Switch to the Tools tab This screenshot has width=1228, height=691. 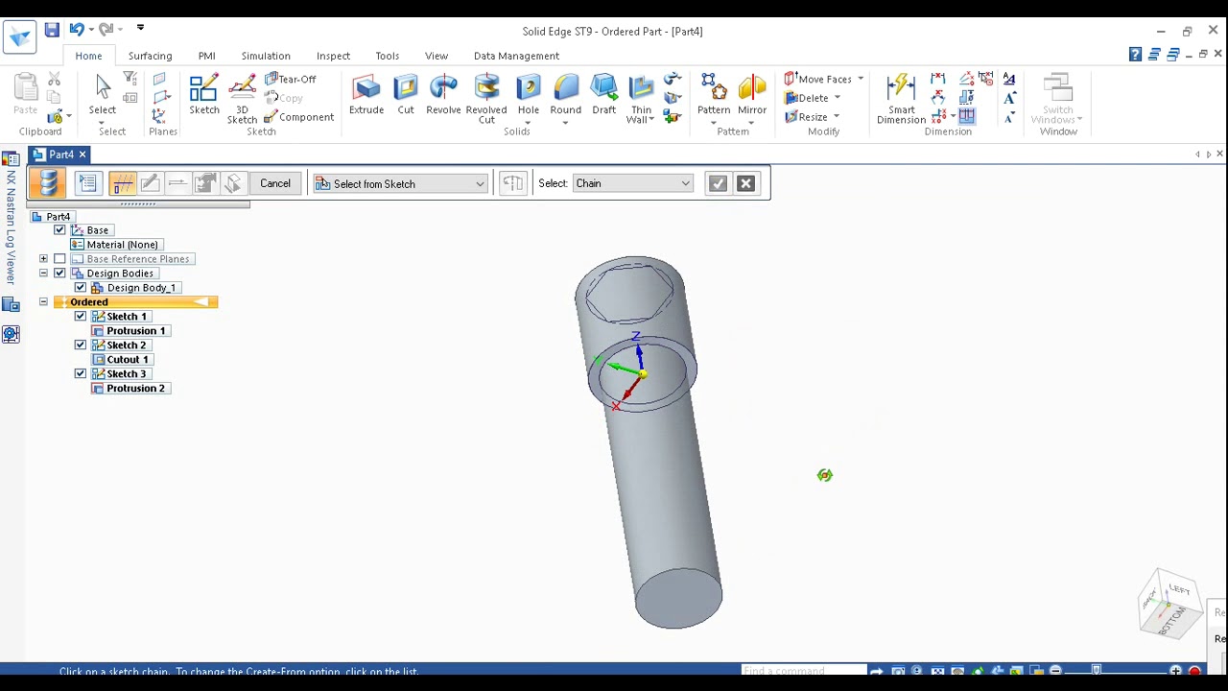point(387,56)
